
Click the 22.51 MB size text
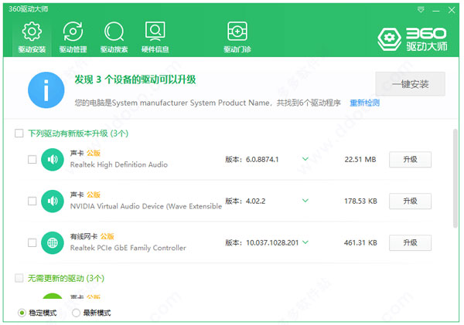pyautogui.click(x=360, y=160)
